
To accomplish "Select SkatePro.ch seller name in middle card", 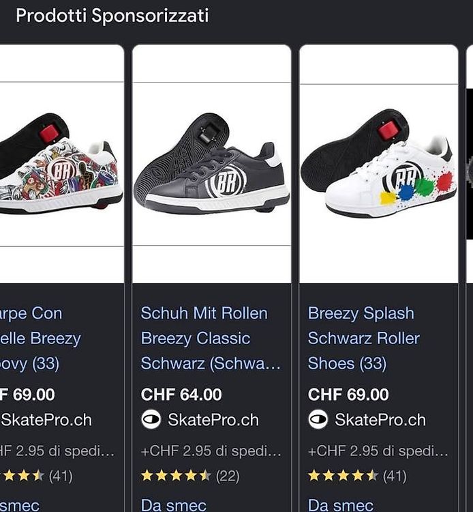I will point(213,420).
